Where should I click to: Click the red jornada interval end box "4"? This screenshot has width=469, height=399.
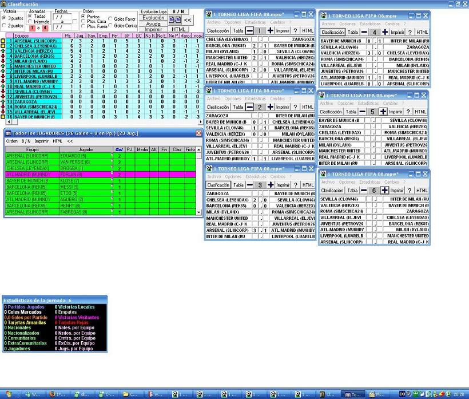[45, 28]
